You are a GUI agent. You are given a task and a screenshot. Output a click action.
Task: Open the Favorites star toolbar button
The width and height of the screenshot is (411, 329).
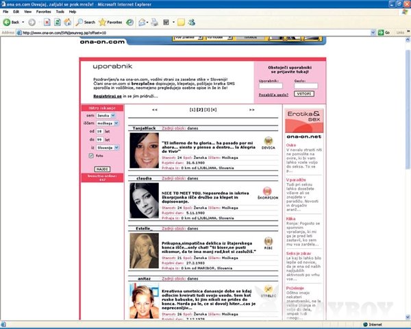click(110, 23)
